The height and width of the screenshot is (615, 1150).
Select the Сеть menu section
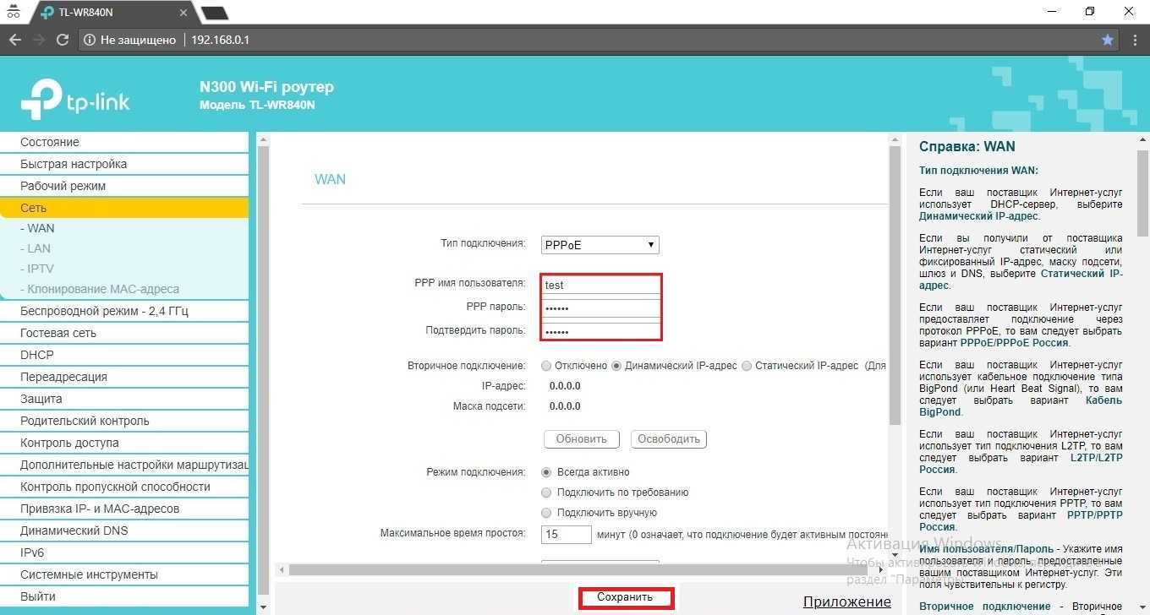(124, 208)
